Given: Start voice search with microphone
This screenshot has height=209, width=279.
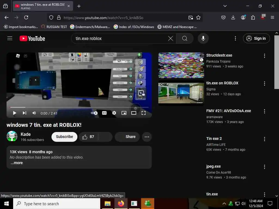Looking at the screenshot, I should click(x=203, y=38).
